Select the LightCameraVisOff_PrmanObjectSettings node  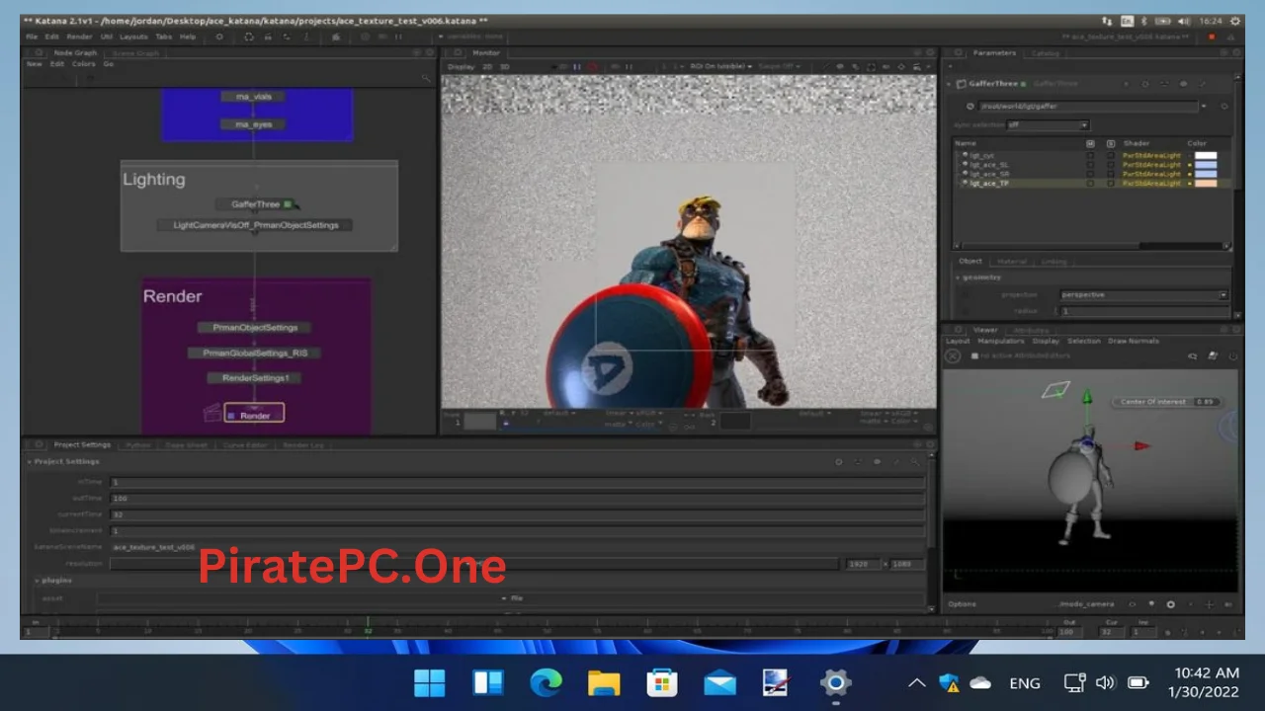pyautogui.click(x=255, y=225)
